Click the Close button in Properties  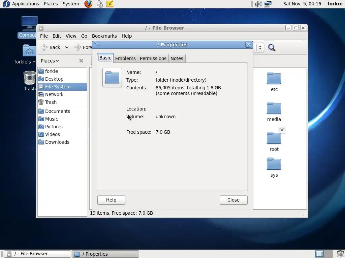(x=233, y=200)
